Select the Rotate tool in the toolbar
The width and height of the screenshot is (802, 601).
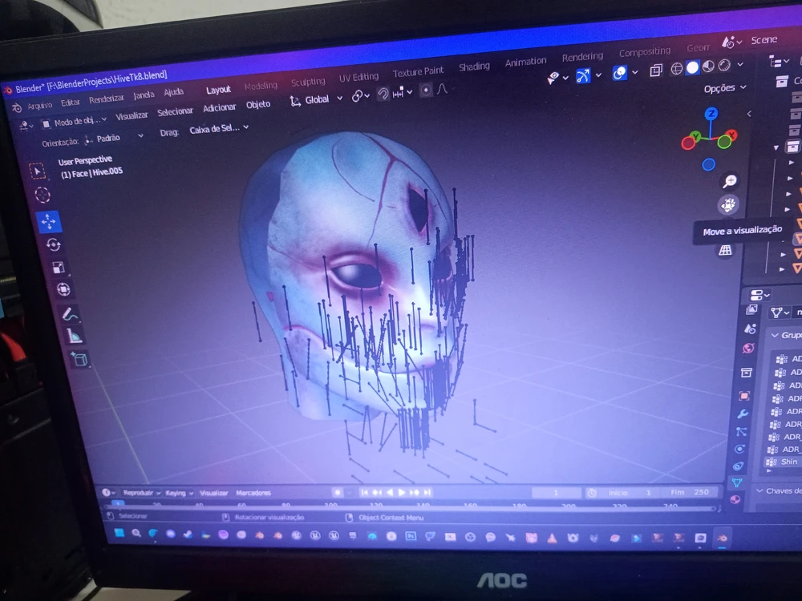53,244
